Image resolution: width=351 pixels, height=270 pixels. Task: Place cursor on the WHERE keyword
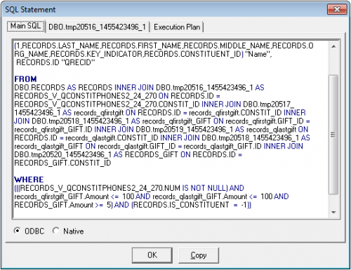pyautogui.click(x=29, y=180)
